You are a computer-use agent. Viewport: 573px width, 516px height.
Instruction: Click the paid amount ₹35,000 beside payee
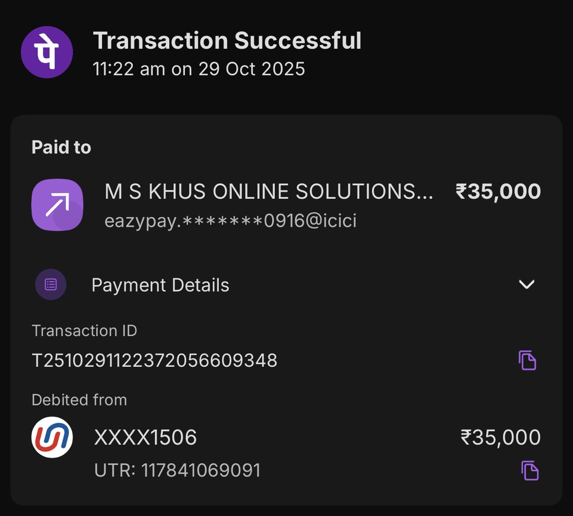[498, 192]
